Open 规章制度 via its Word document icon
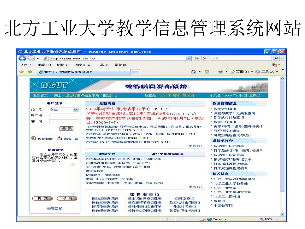The width and height of the screenshot is (305, 229). [33, 138]
